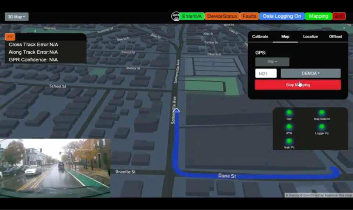Toggle the green Mapping status button
This screenshot has width=353, height=210.
pyautogui.click(x=318, y=16)
